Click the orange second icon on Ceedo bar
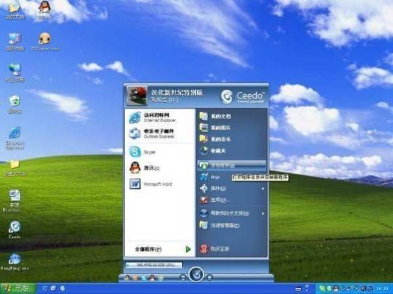393x294 pixels. tap(136, 278)
